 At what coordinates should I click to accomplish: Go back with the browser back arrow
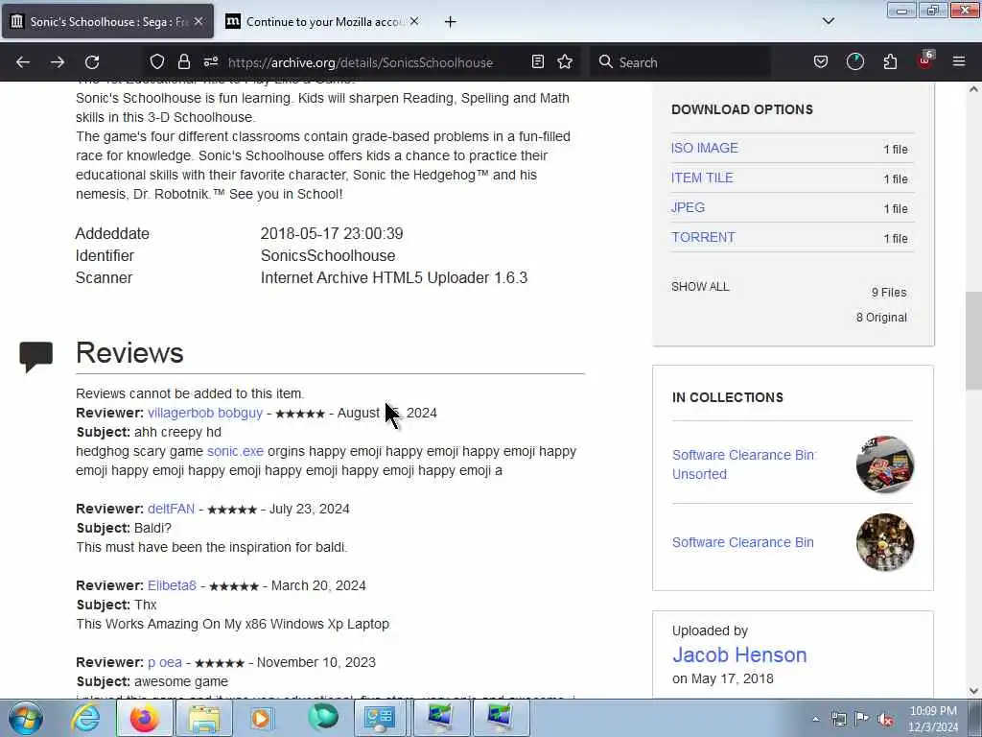tap(23, 62)
